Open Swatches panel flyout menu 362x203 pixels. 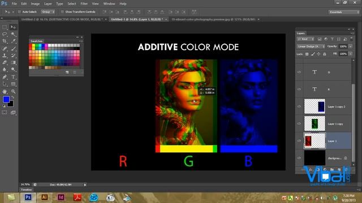coord(81,41)
